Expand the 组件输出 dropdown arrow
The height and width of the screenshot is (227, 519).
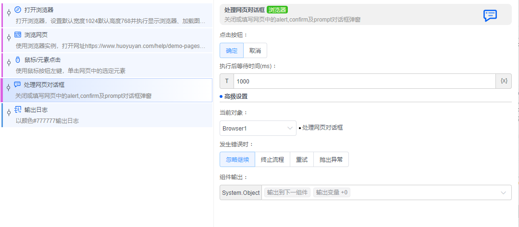click(x=504, y=192)
